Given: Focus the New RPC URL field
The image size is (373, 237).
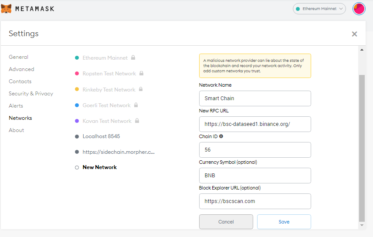Looking at the screenshot, I should pos(254,124).
